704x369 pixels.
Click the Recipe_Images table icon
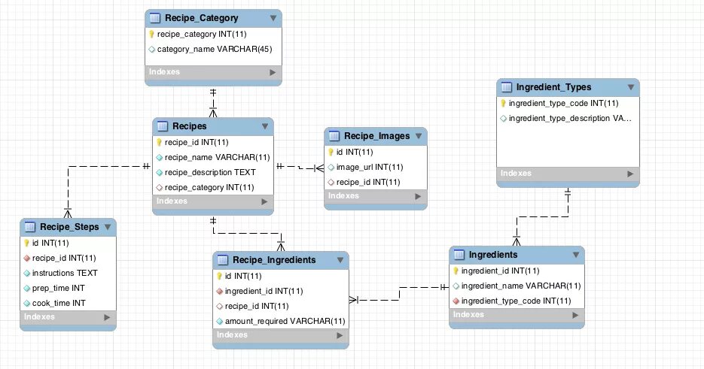pos(334,136)
